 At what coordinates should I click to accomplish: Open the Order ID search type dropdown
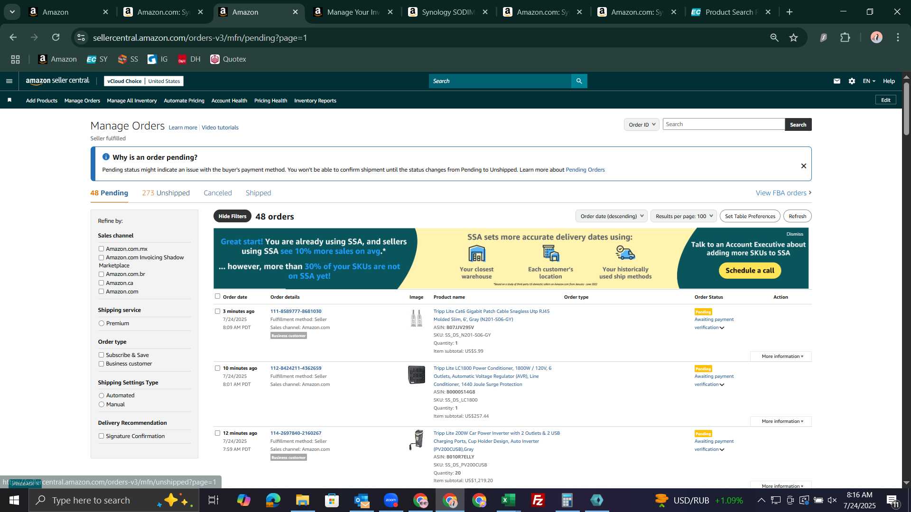(x=641, y=124)
